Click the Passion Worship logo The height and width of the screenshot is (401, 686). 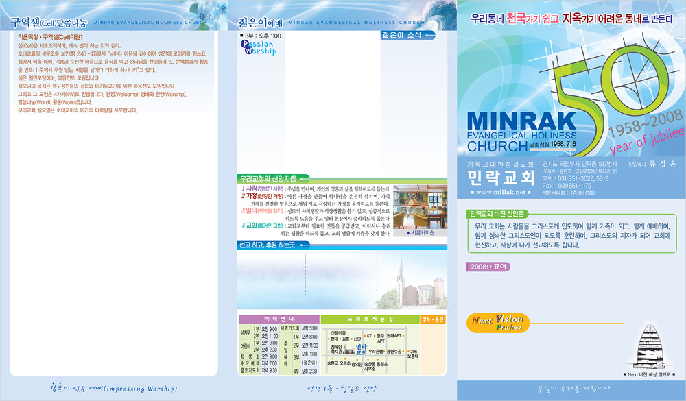click(x=259, y=47)
